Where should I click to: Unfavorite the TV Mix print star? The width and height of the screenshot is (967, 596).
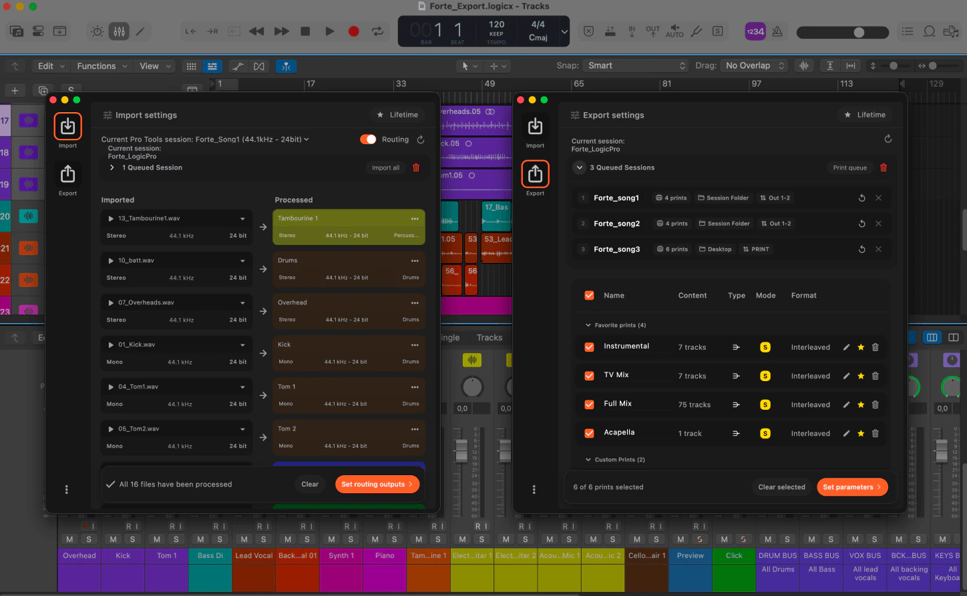click(x=861, y=376)
